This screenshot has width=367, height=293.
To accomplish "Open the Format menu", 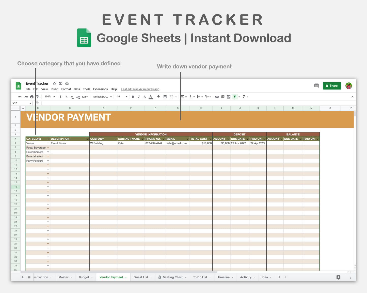I will coord(66,89).
